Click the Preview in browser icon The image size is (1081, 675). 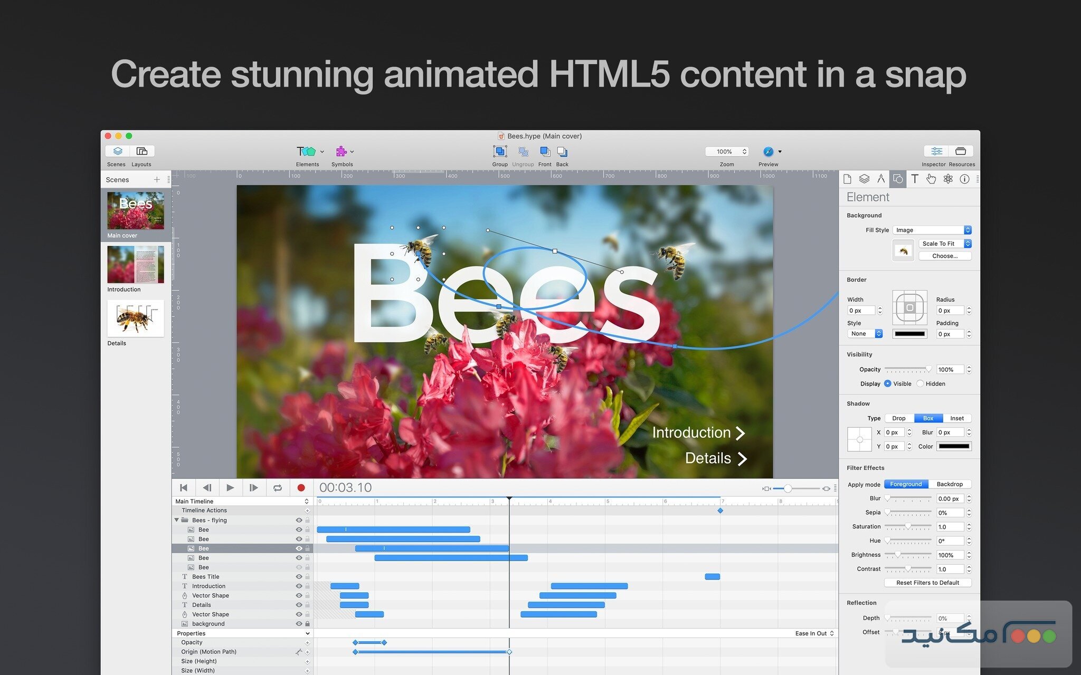[768, 152]
